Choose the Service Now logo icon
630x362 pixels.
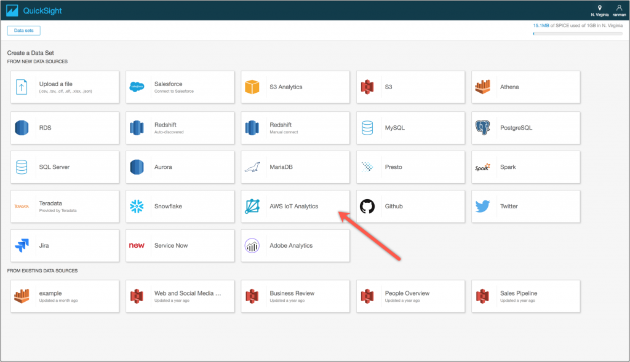137,246
